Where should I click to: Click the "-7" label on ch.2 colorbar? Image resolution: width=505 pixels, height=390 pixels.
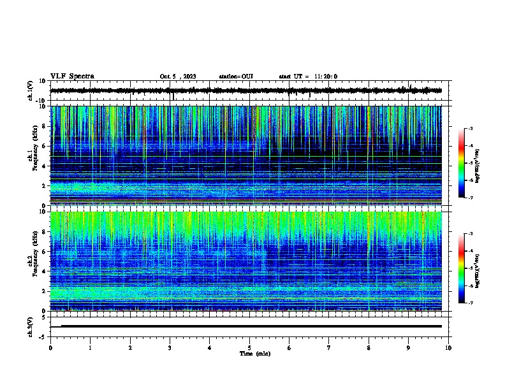pos(471,303)
